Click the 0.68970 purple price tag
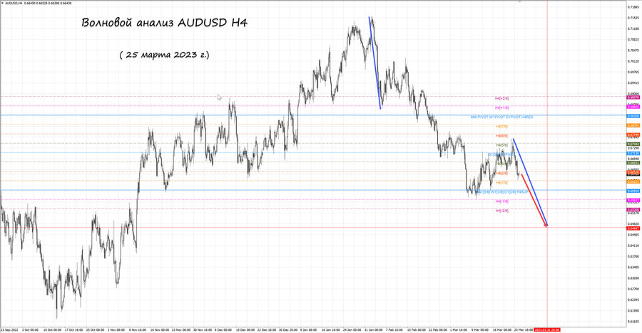Viewport: 642px width, 333px height. pos(633,97)
